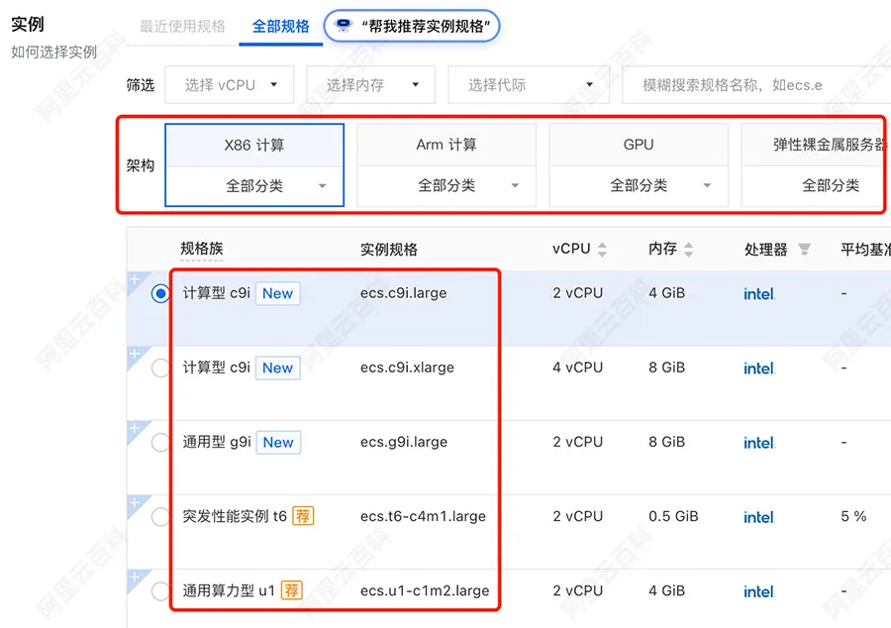Viewport: 891px width, 628px height.
Task: Click ecs.c9i.xlarge spec name
Action: pyautogui.click(x=408, y=367)
